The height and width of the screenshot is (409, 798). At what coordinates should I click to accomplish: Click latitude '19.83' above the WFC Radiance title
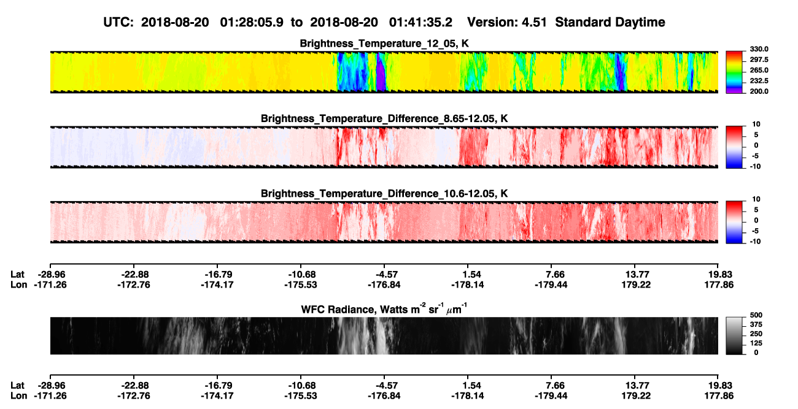(718, 275)
